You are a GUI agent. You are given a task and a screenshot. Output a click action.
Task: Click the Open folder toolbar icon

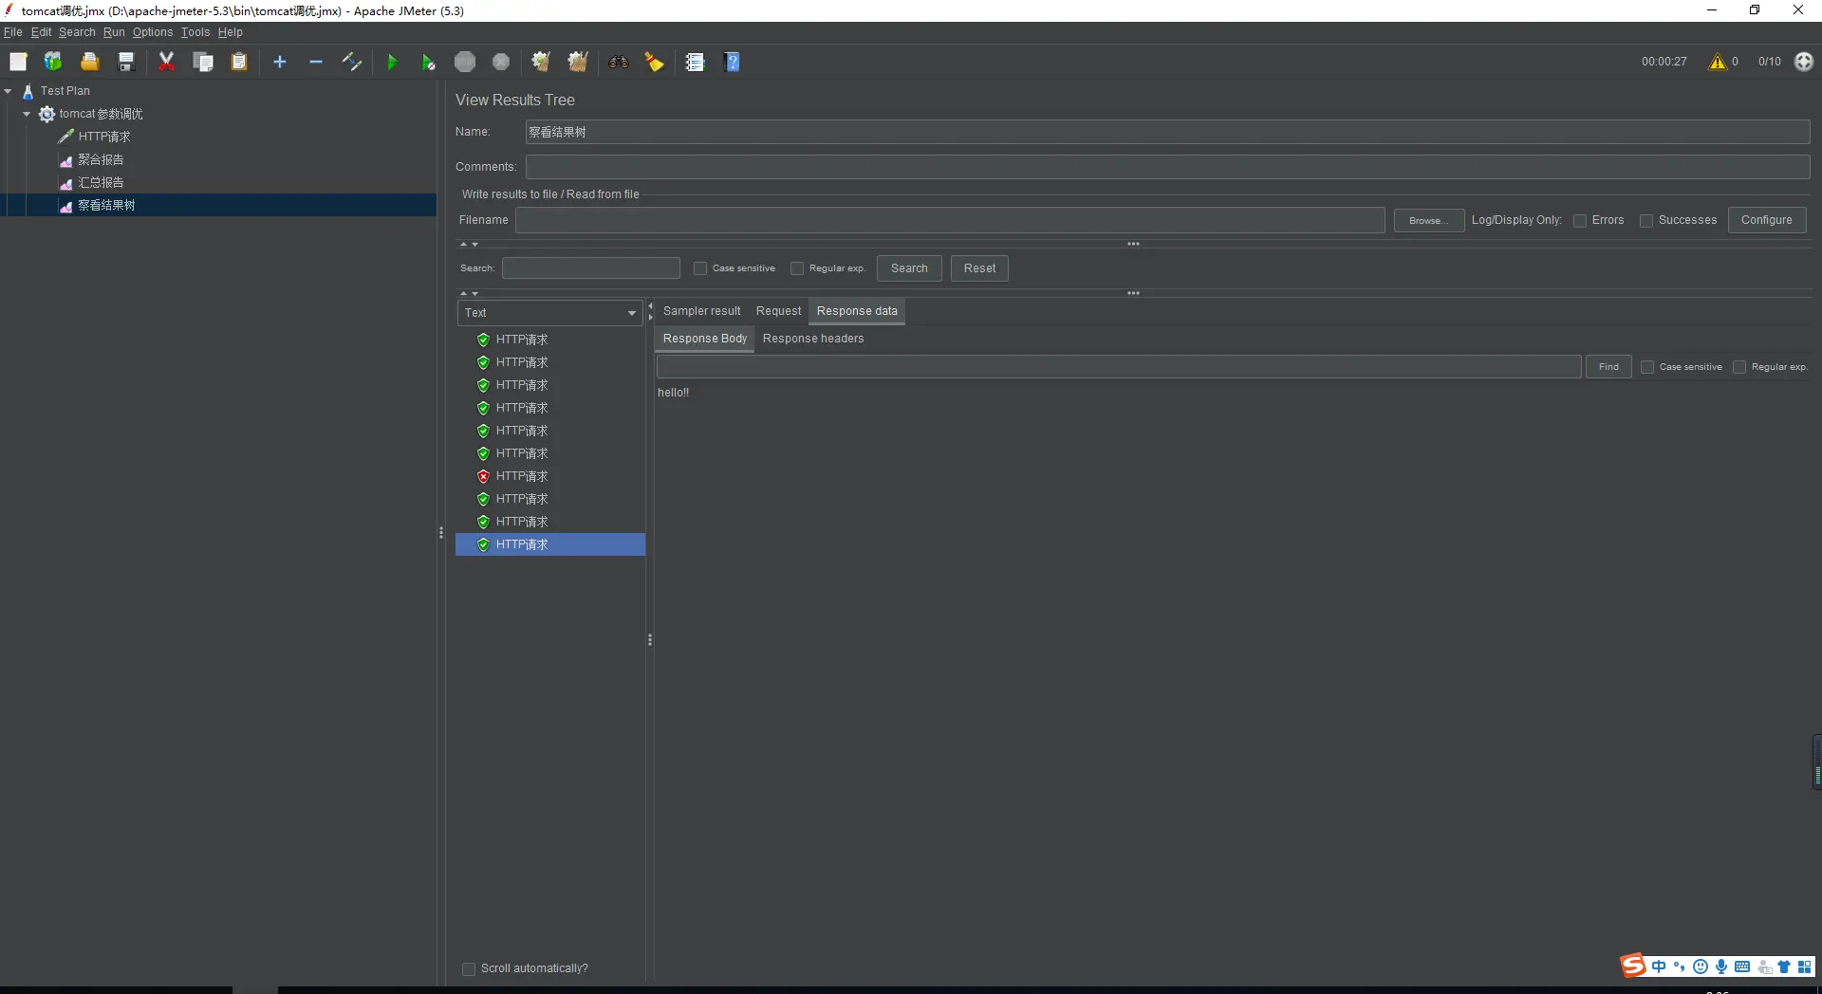tap(89, 62)
